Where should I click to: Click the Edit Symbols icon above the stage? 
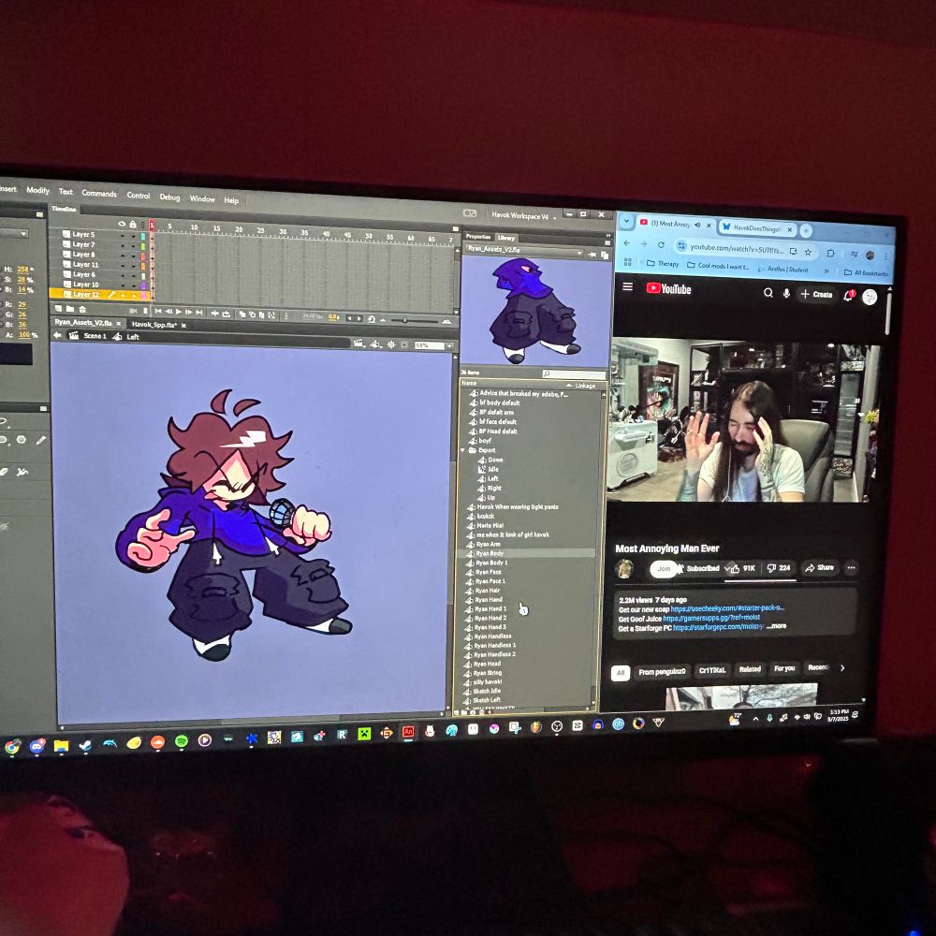click(x=375, y=344)
